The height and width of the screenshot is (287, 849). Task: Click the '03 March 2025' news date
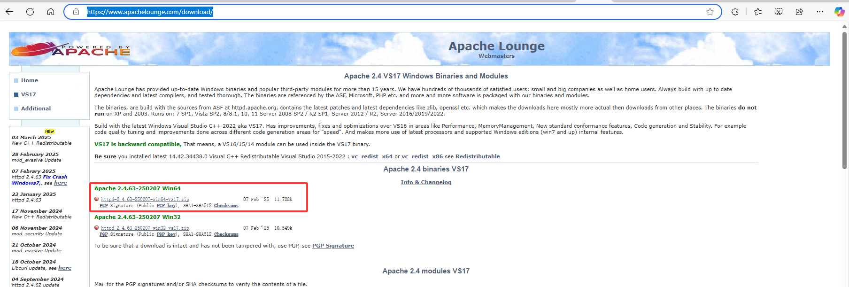31,138
